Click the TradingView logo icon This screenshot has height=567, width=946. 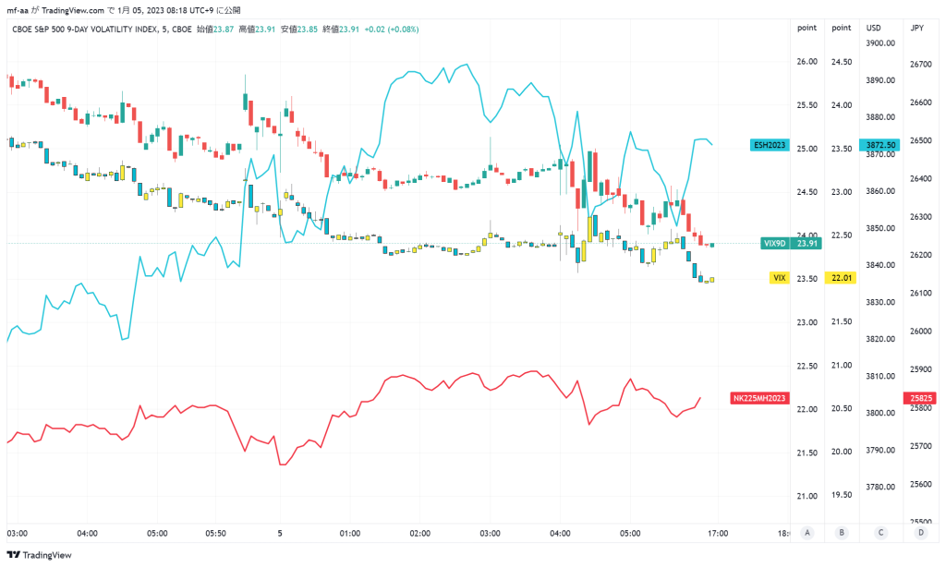[13, 555]
